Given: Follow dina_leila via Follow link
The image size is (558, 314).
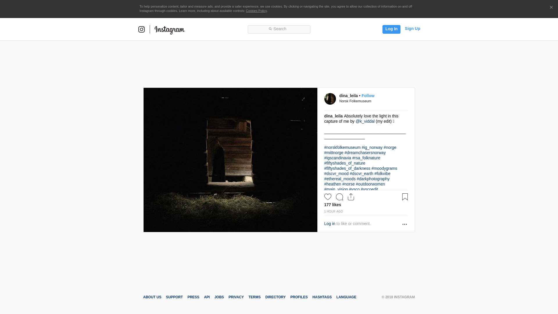Looking at the screenshot, I should (368, 96).
